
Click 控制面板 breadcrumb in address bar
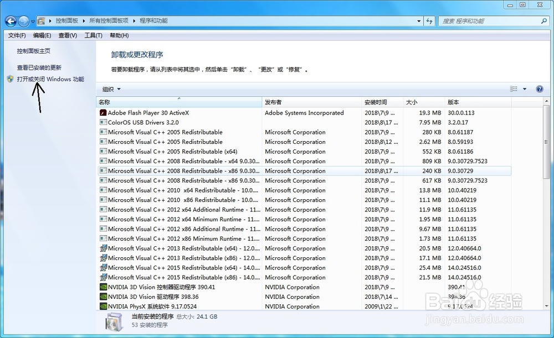pos(67,21)
